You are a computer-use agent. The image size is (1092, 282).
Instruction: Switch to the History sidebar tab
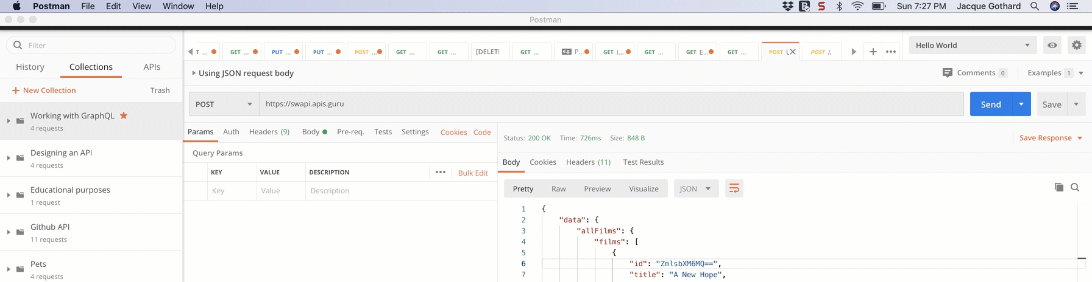30,67
